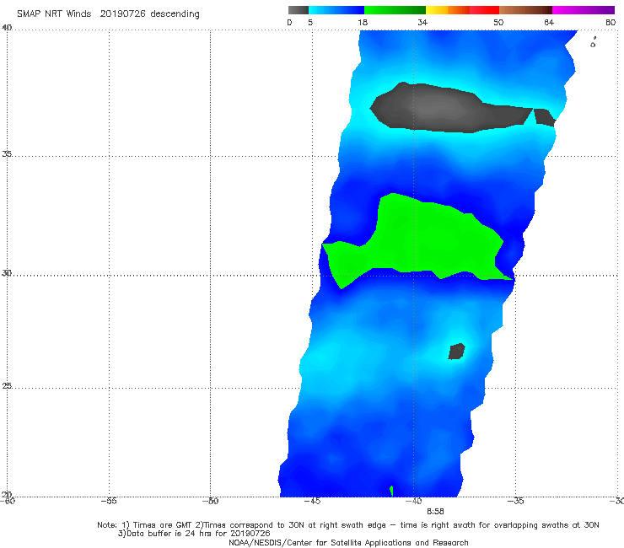Click the magenta 64–80 segment of the color bar
This screenshot has width=624, height=548.
click(584, 10)
